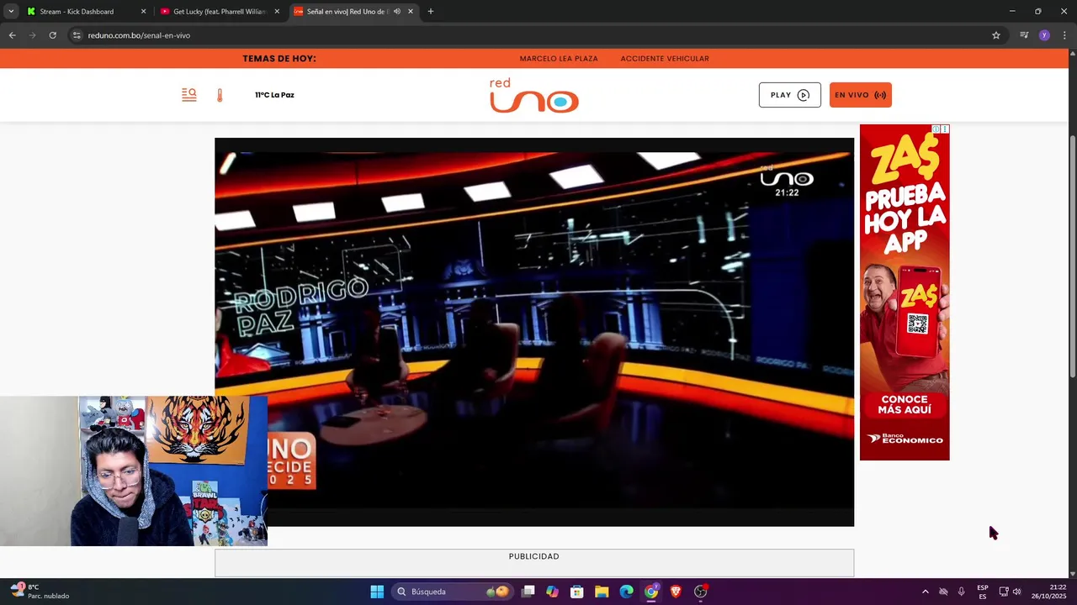Expand the tab search dropdown
Viewport: 1077px width, 605px height.
11,12
